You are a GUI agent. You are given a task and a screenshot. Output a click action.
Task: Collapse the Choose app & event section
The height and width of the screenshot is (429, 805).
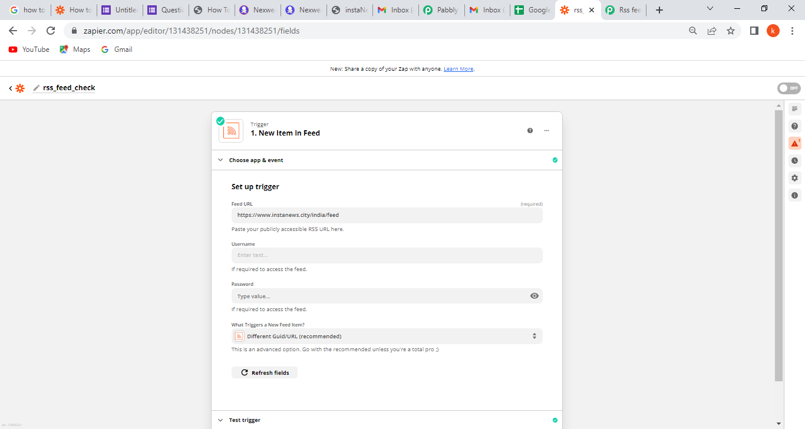click(220, 160)
